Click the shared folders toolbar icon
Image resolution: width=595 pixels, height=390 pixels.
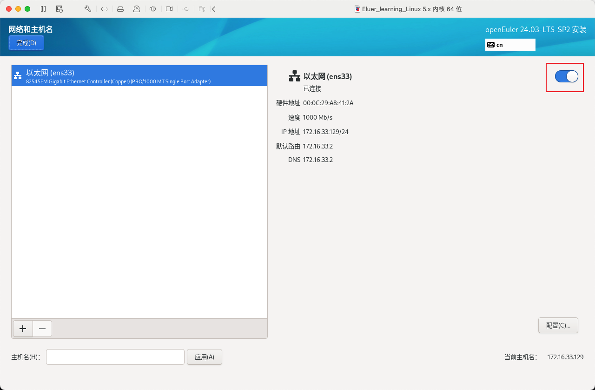click(x=202, y=9)
